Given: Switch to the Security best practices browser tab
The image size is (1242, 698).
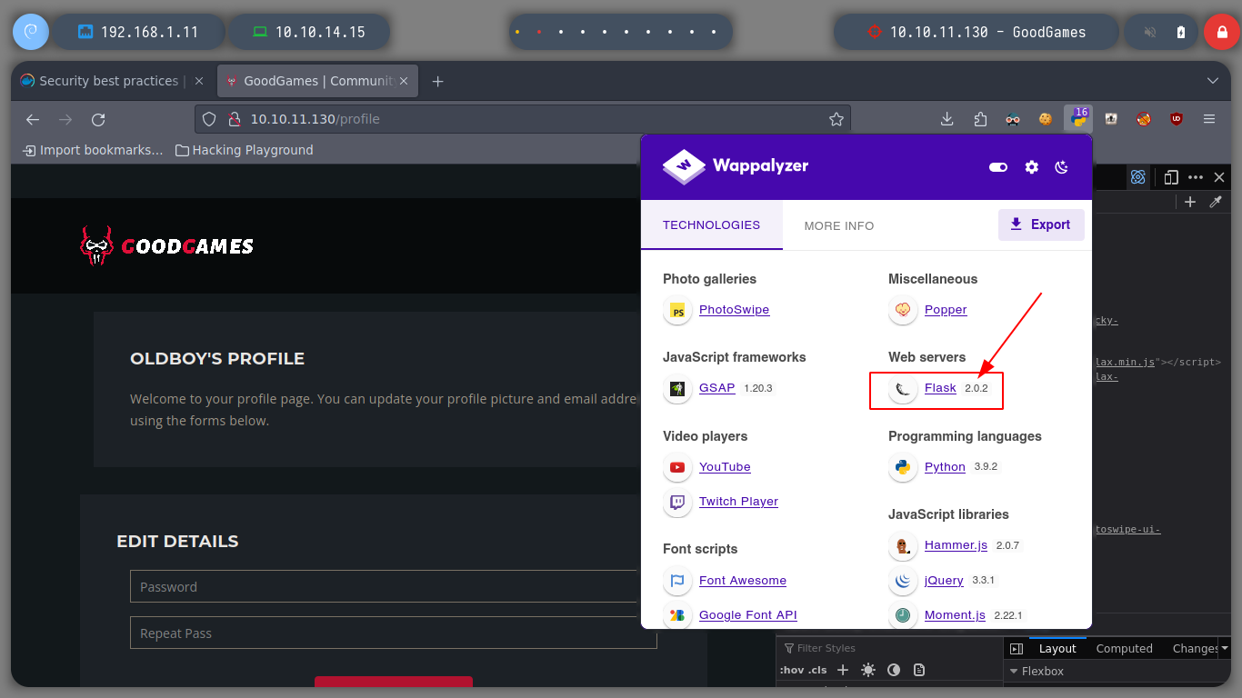Looking at the screenshot, I should pos(113,81).
